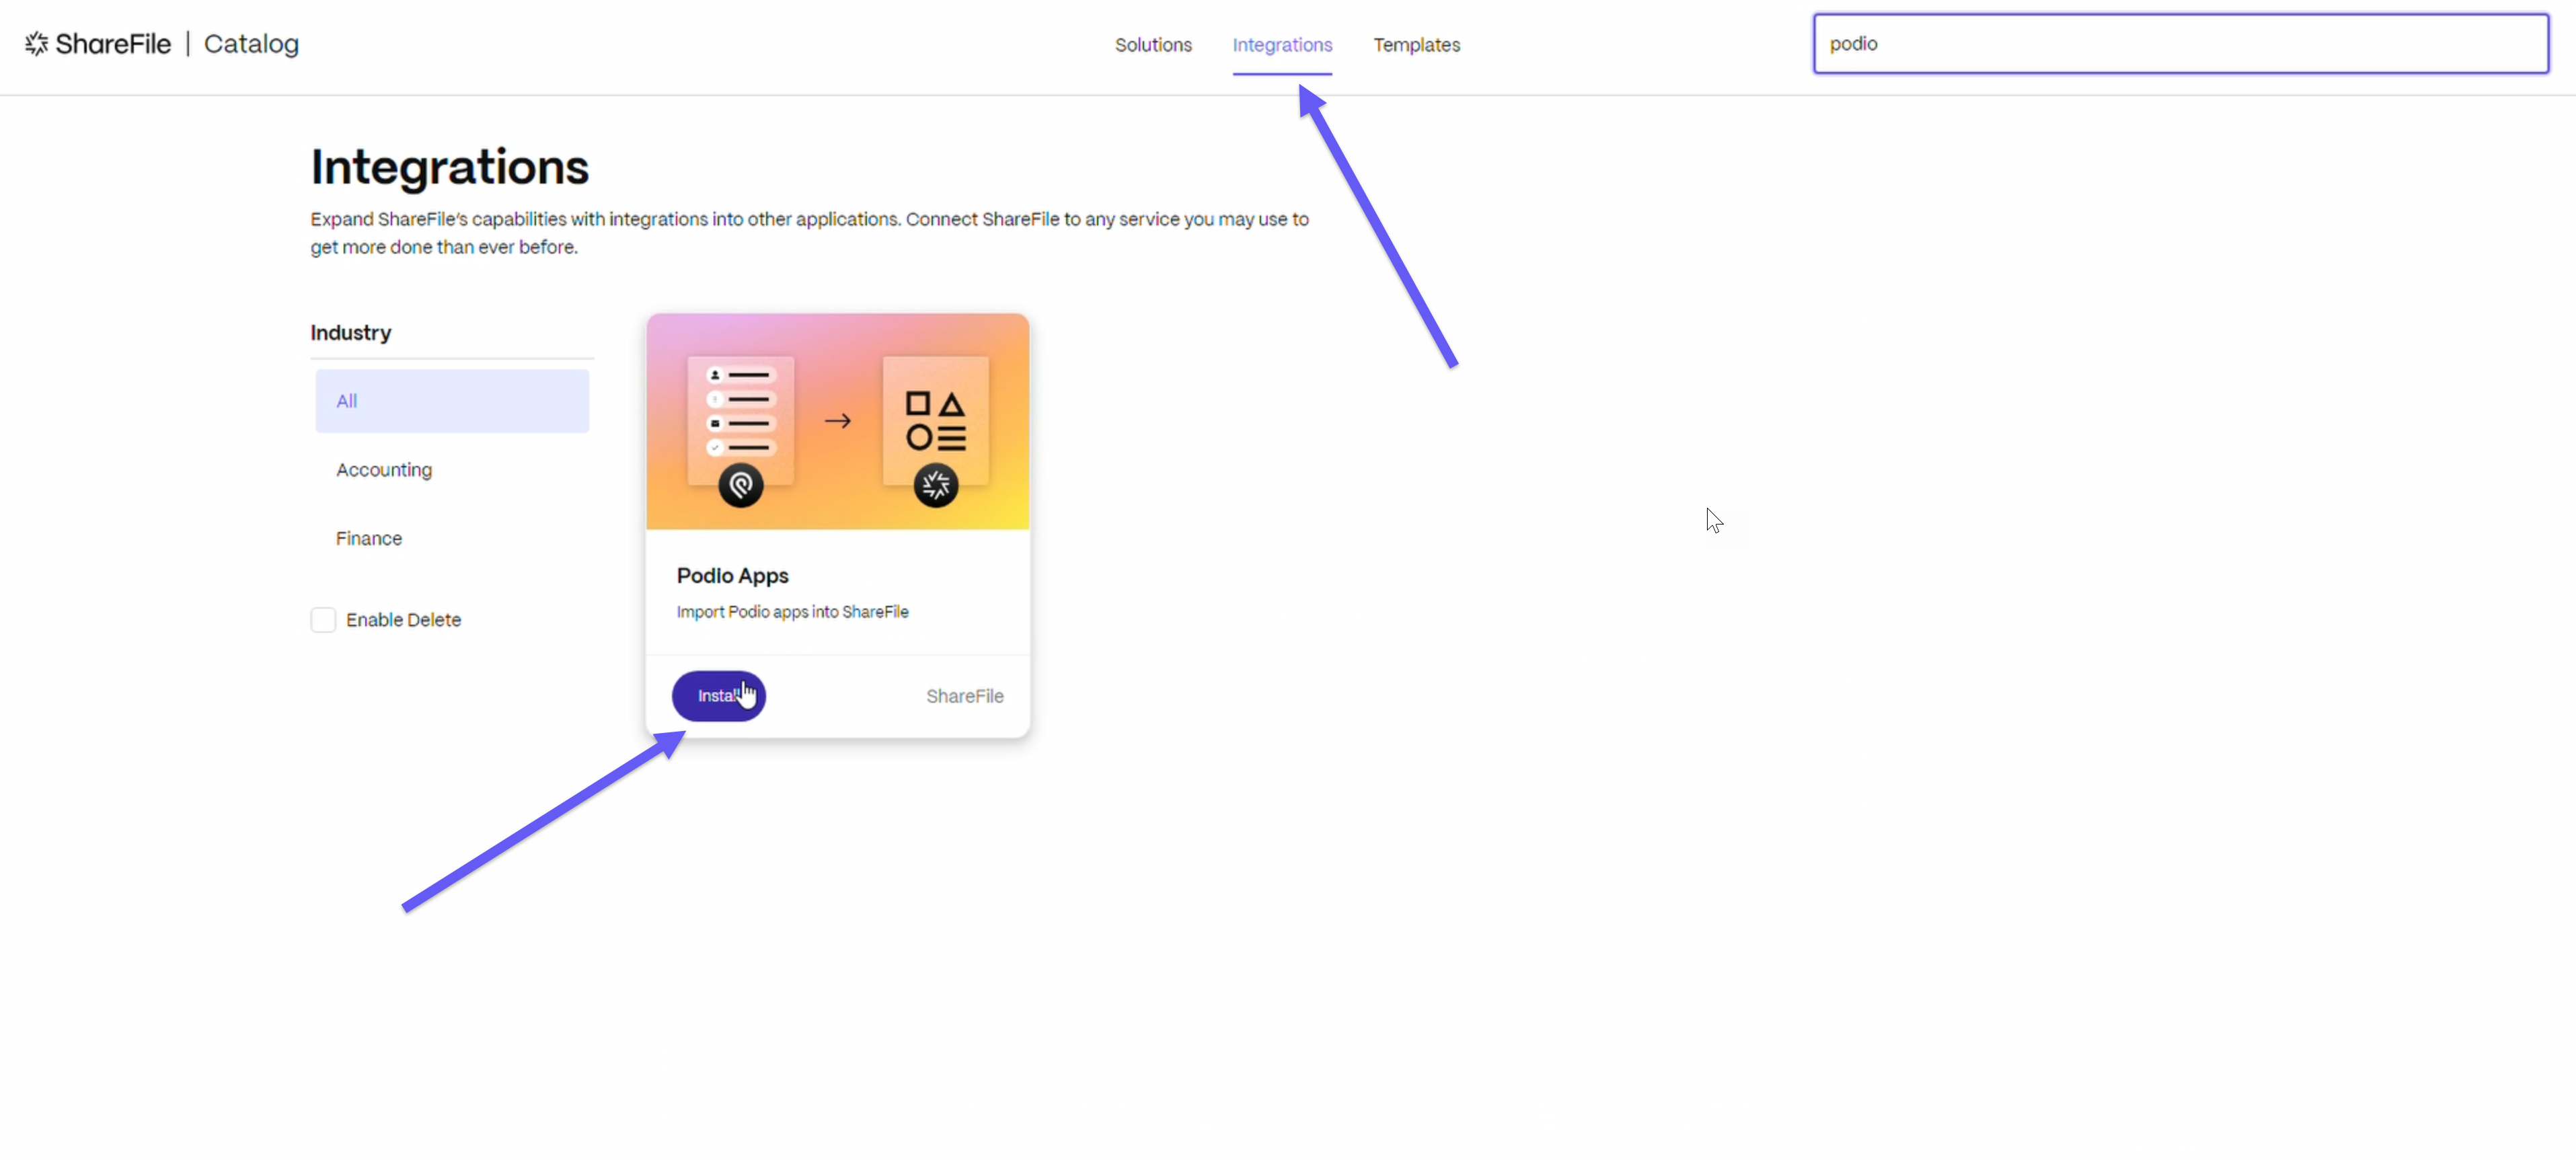
Task: Focus the search field containing podio
Action: [2181, 44]
